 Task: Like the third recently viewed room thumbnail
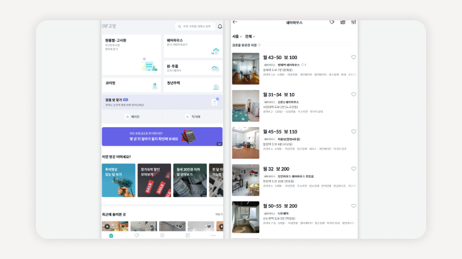pyautogui.click(x=180, y=226)
